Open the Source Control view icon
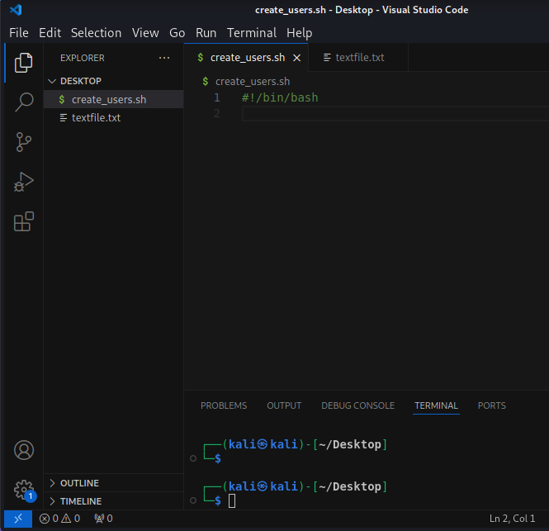The image size is (549, 531). 23,142
